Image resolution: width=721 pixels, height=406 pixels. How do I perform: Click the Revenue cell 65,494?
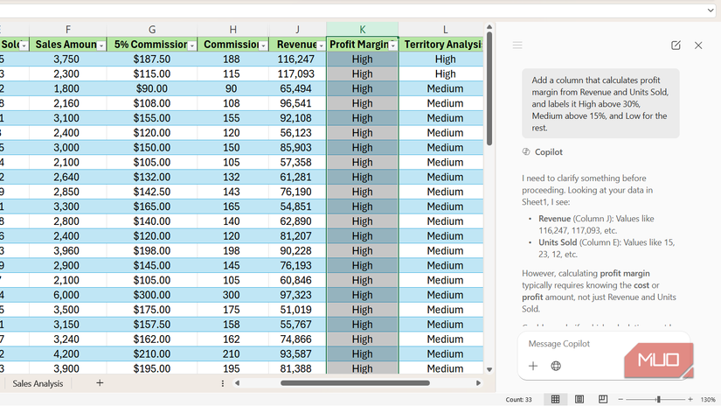pos(297,88)
